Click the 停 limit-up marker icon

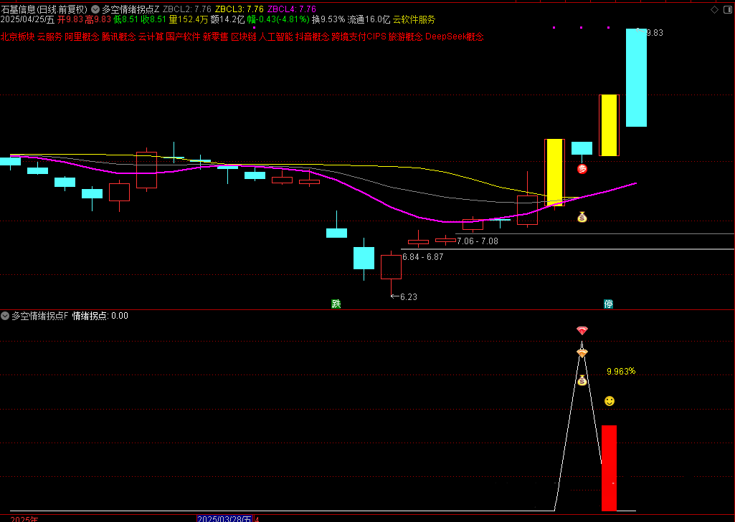(608, 304)
